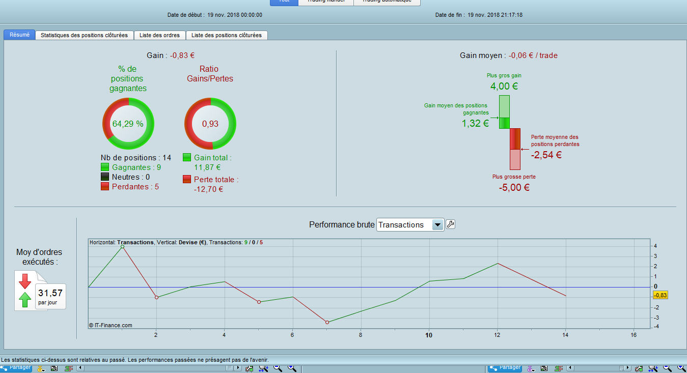Open the Transactions dropdown for Performance brute
Screen dimensions: 687x373
pos(410,225)
